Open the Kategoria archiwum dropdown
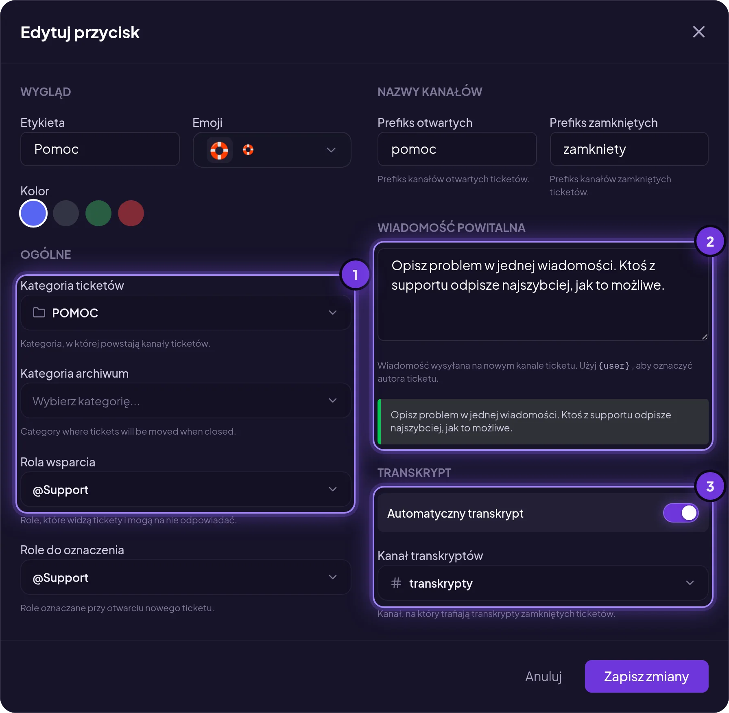Image resolution: width=729 pixels, height=713 pixels. tap(186, 401)
